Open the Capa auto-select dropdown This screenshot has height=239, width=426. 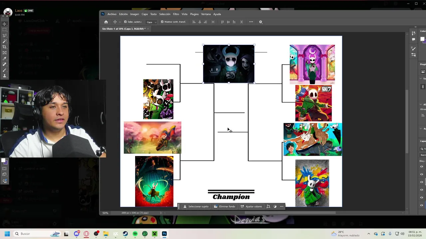[151, 22]
